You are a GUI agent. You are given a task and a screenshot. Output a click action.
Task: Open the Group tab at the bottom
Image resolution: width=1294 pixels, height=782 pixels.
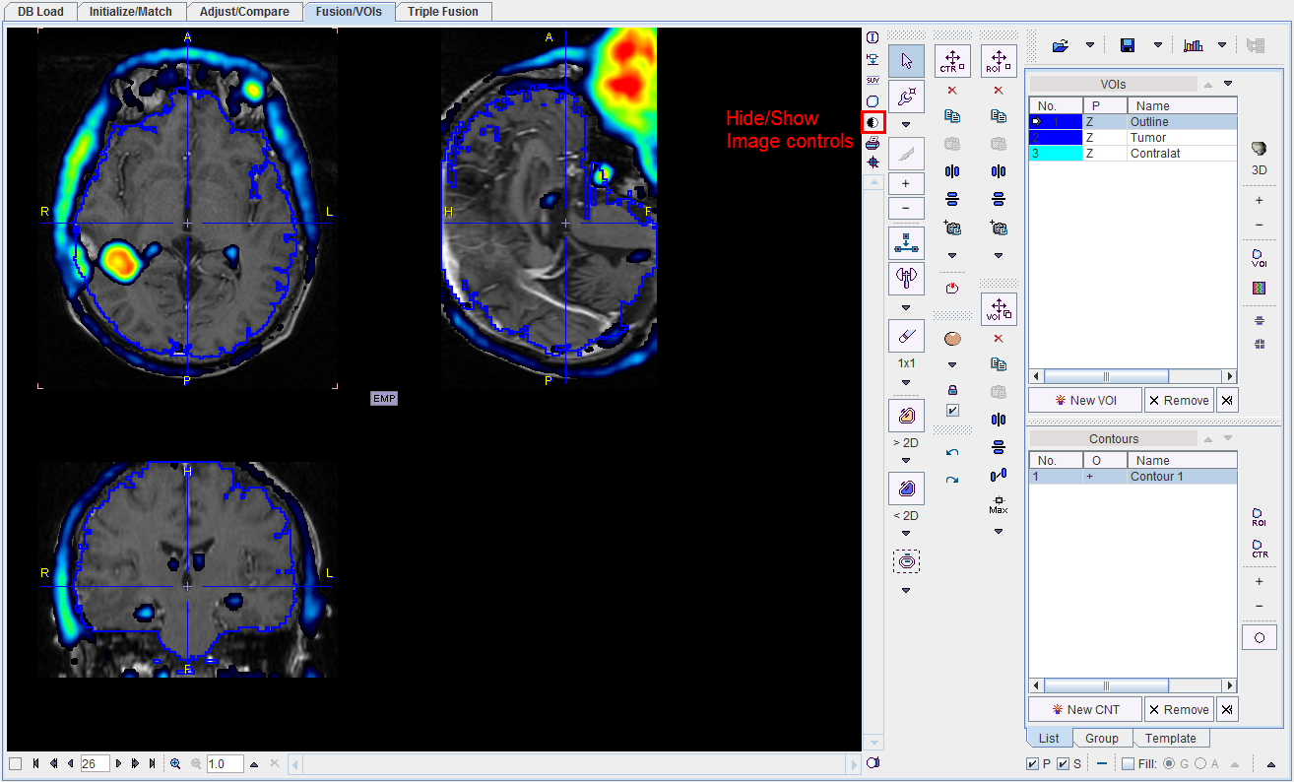[x=1102, y=738]
